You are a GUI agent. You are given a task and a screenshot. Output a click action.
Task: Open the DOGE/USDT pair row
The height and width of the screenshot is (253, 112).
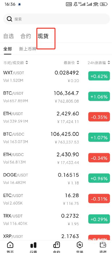click(x=56, y=178)
